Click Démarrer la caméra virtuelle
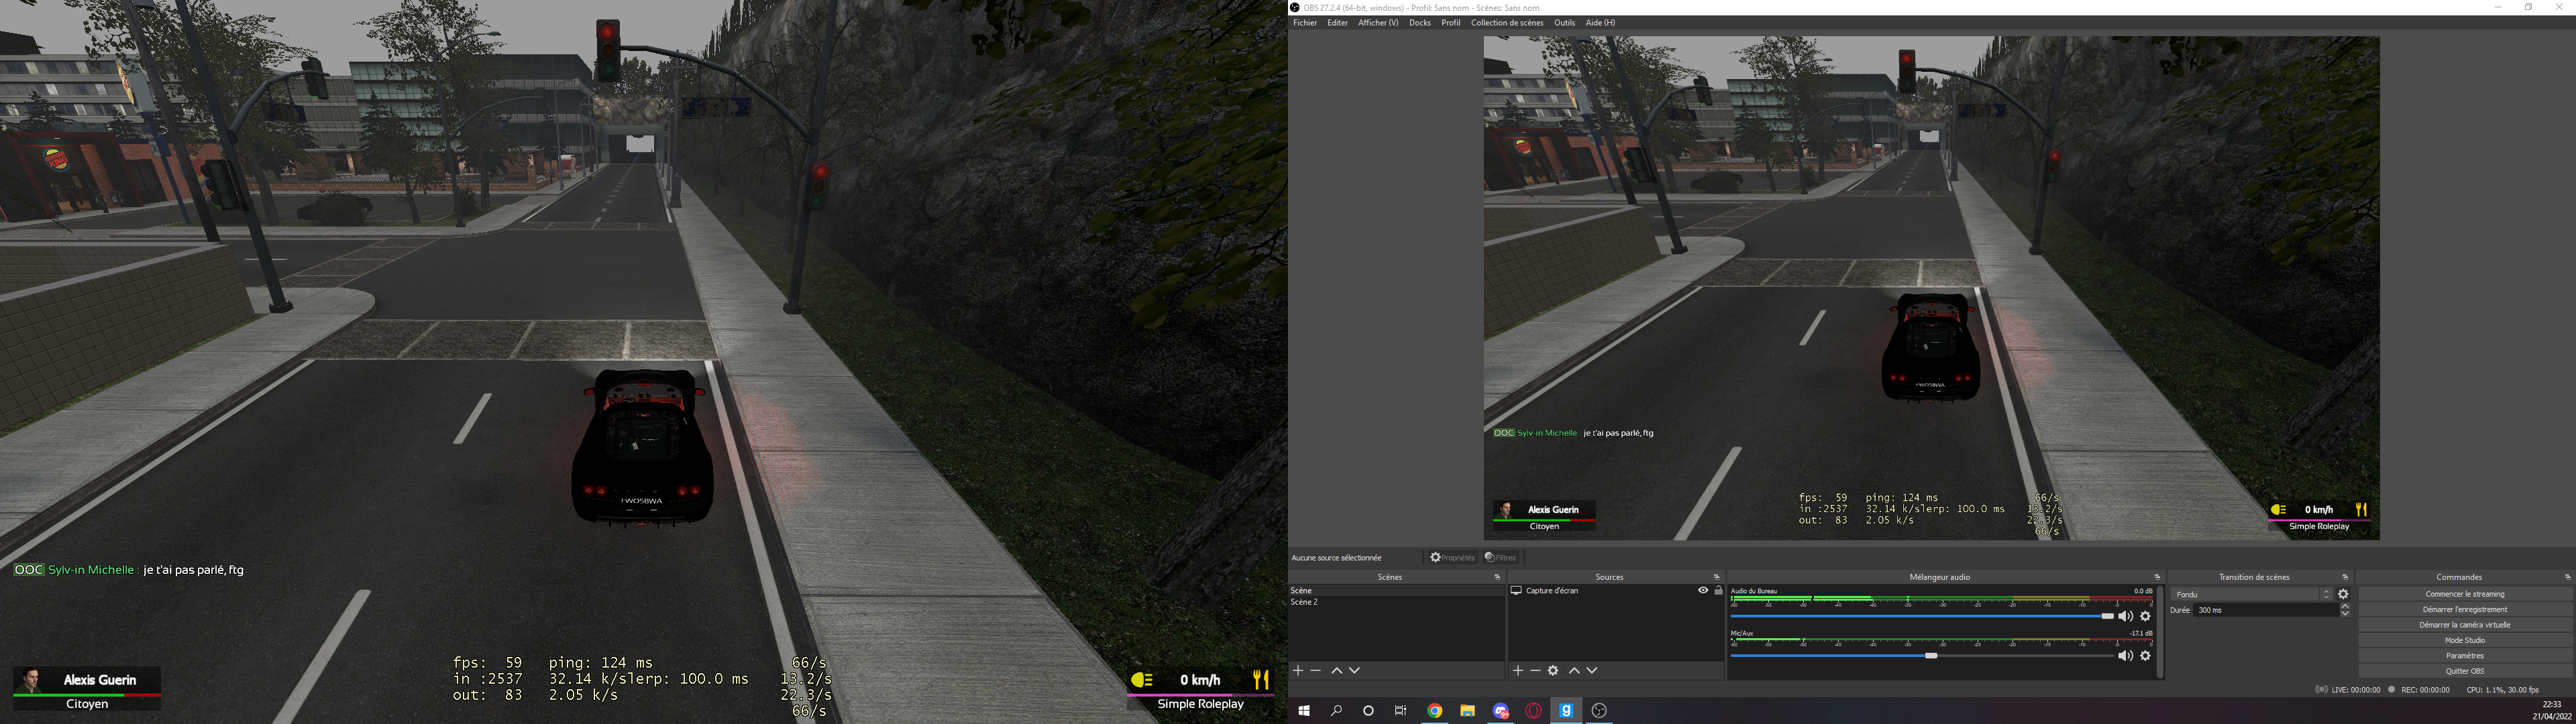 (x=2465, y=625)
